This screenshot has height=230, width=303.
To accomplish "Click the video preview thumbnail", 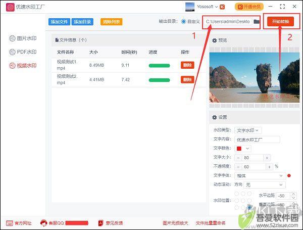I will [x=255, y=77].
